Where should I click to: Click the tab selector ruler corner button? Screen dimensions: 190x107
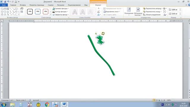click(x=2, y=21)
